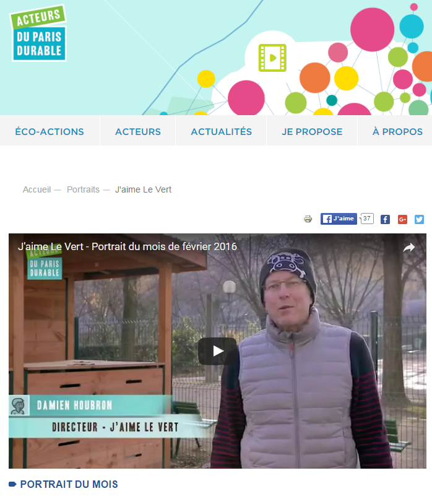Go to the ACTUALITÉS section
This screenshot has height=499, width=432.
[221, 131]
